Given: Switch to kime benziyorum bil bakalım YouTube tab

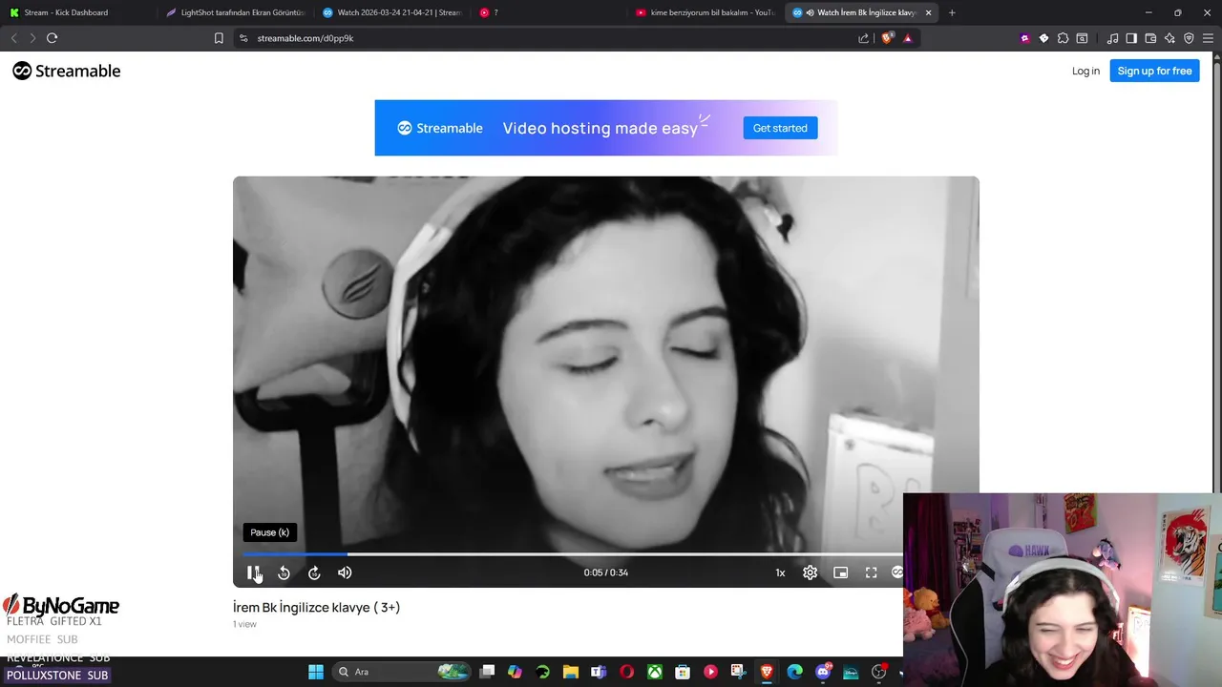Looking at the screenshot, I should pyautogui.click(x=705, y=12).
